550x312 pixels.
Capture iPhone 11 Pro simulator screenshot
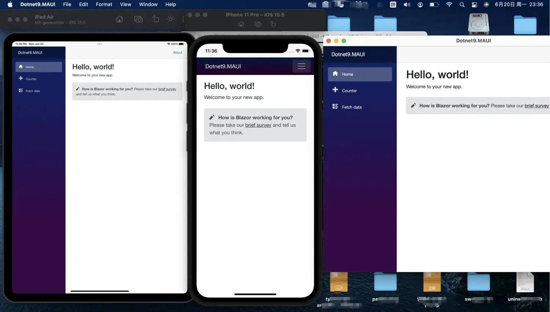(x=258, y=24)
